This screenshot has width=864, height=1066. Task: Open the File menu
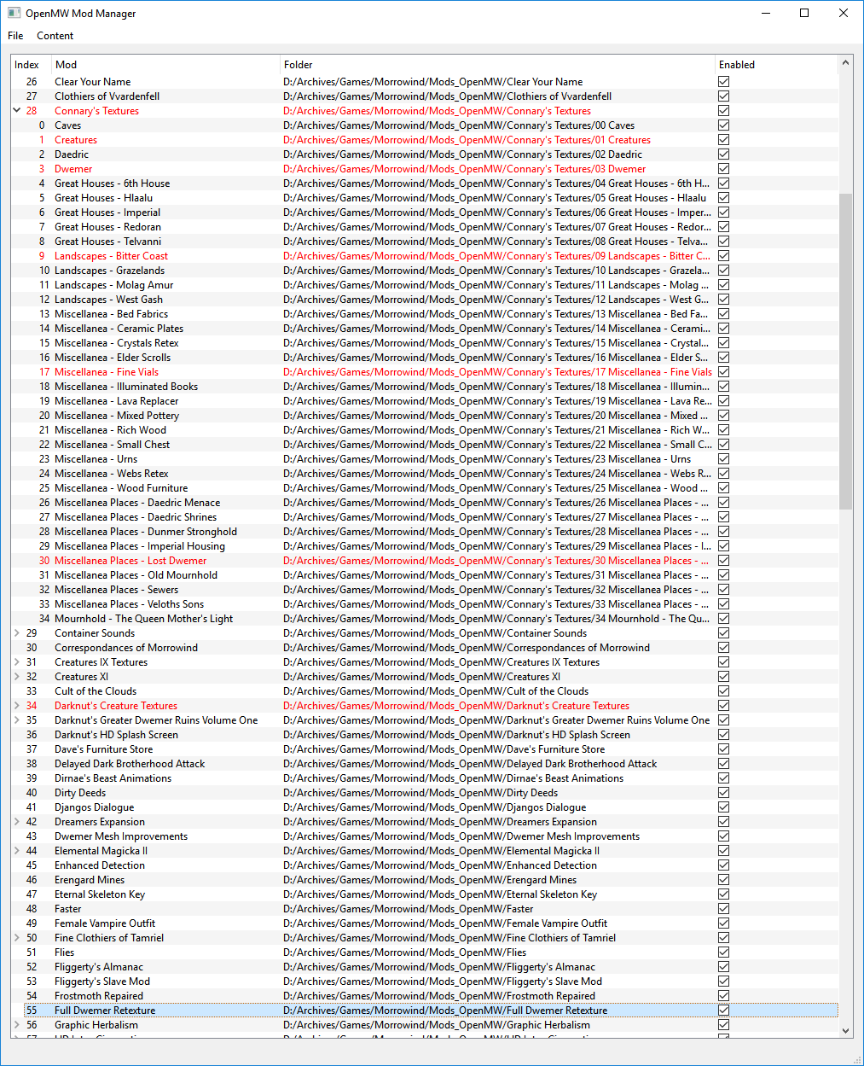click(15, 36)
